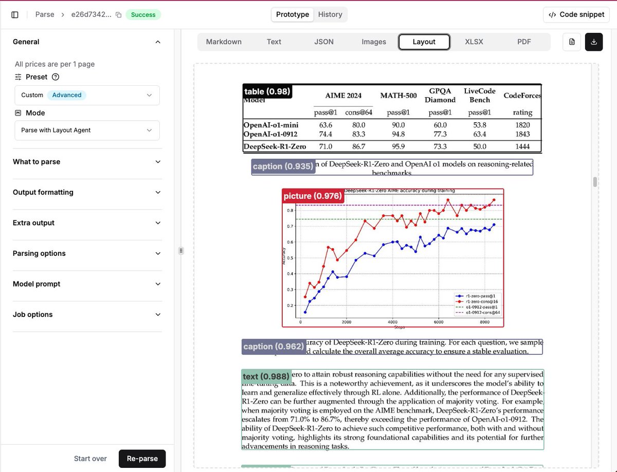Copy the job ID e26d7342
Screen dimensions: 617x472
119,15
